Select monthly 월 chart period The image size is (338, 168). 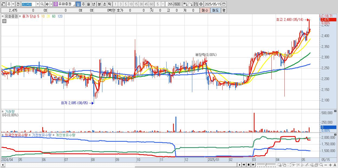88,4
